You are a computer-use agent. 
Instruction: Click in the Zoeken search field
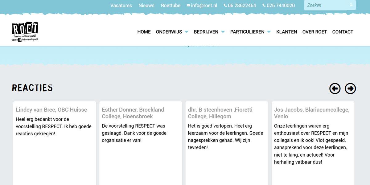(325, 5)
